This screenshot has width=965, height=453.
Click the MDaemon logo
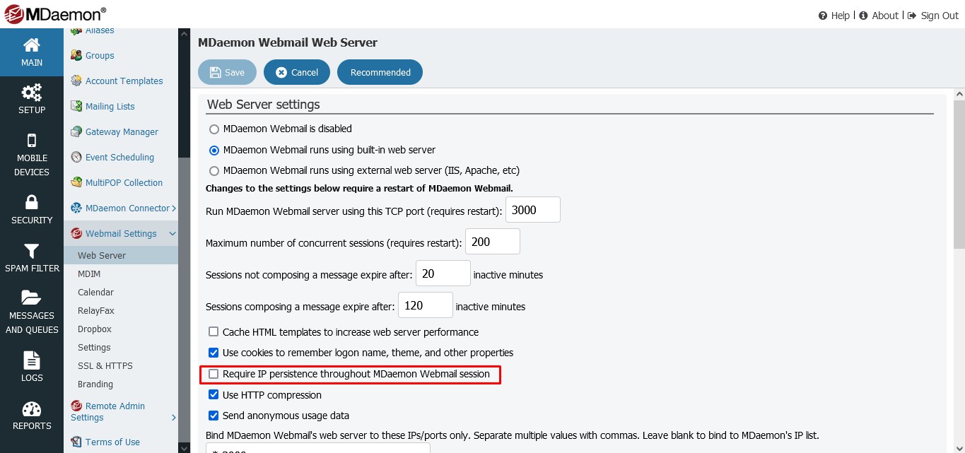(54, 13)
